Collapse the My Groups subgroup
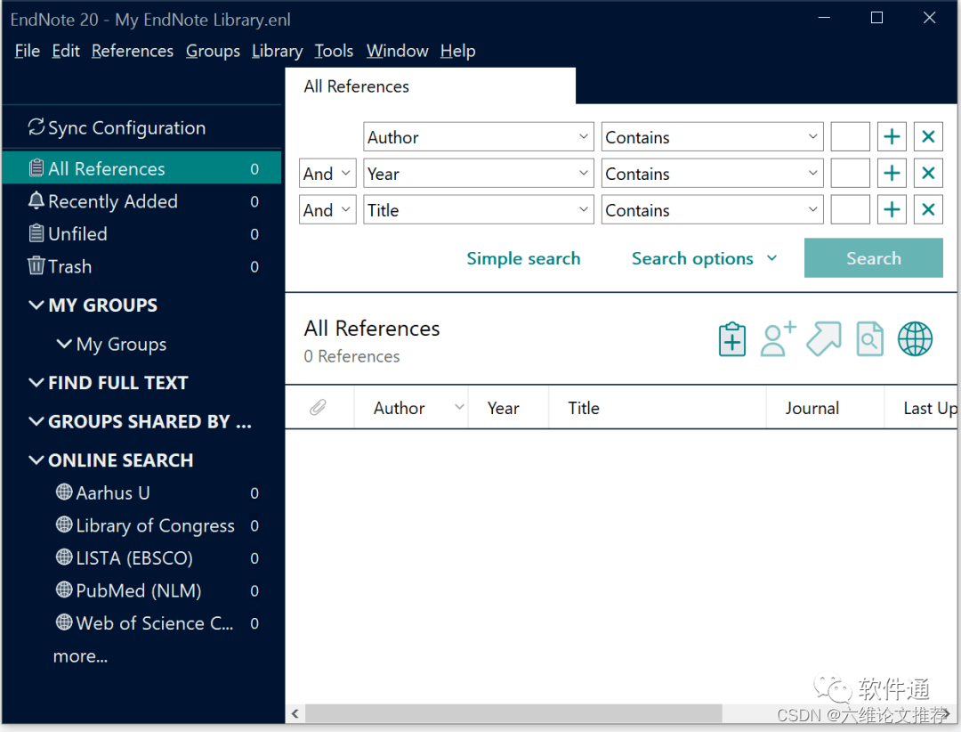 pos(64,344)
